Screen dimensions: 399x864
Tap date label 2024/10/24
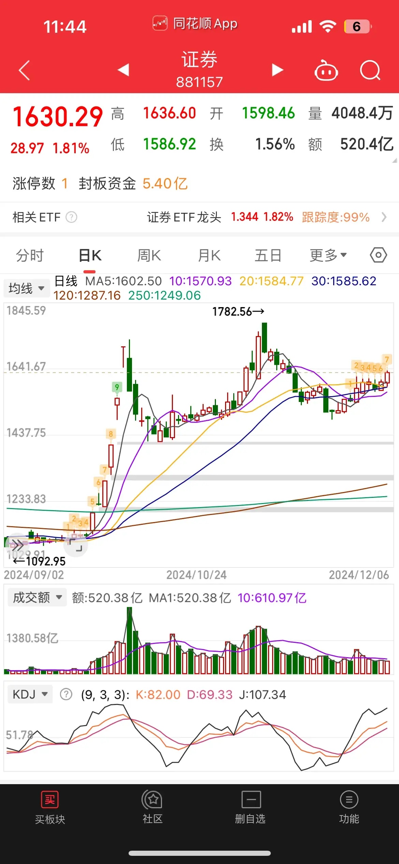click(196, 575)
